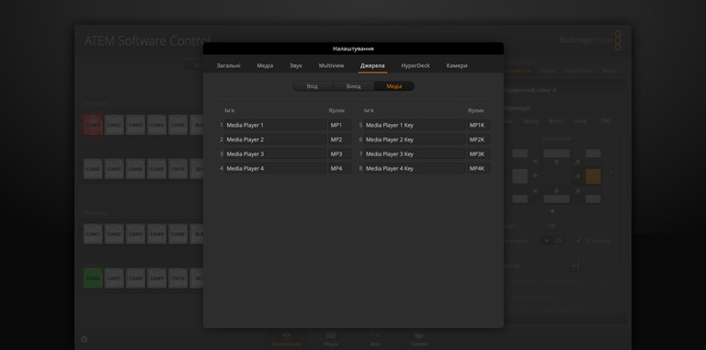Open the HyperDeck tab in settings dialog

coord(416,65)
